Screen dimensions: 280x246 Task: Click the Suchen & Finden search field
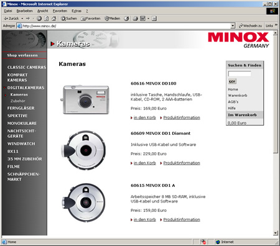tap(240, 73)
